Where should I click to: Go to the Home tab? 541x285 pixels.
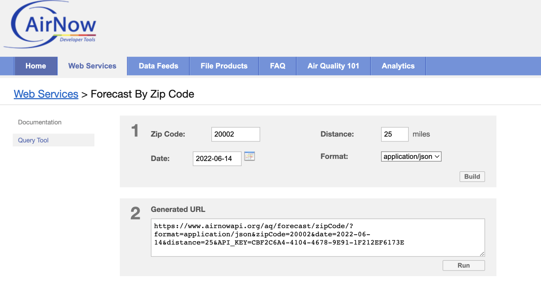tap(36, 66)
